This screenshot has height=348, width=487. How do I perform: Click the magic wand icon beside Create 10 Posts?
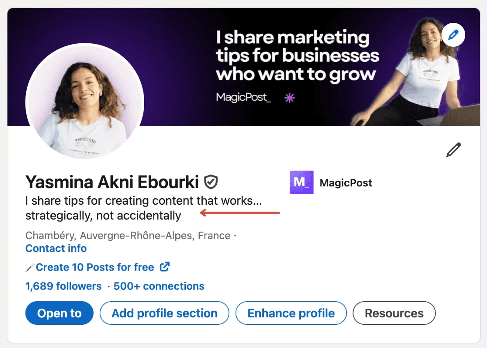[29, 267]
